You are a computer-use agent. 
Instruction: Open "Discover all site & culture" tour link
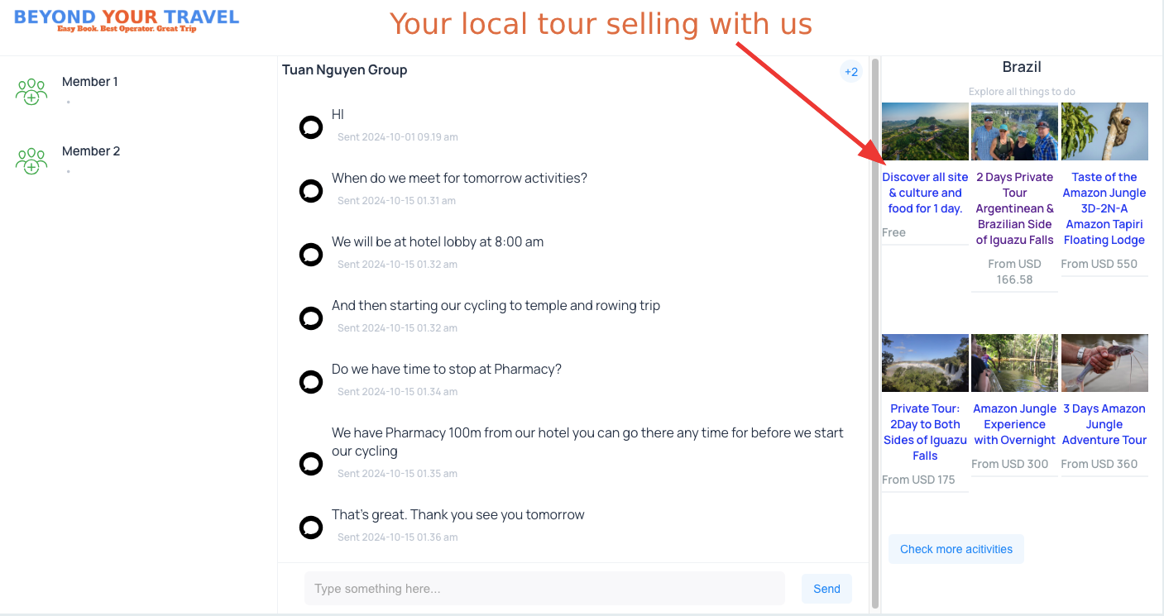click(x=925, y=193)
